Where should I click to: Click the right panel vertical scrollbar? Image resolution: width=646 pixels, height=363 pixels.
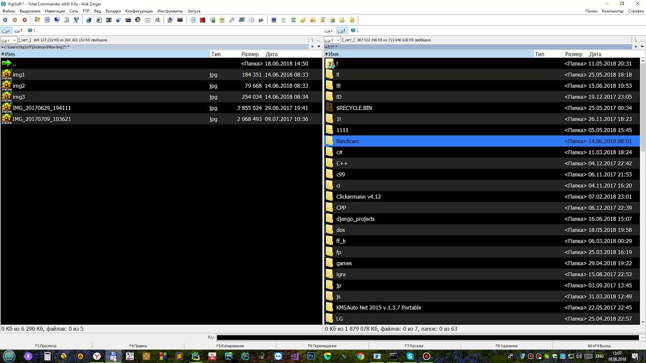coord(642,191)
